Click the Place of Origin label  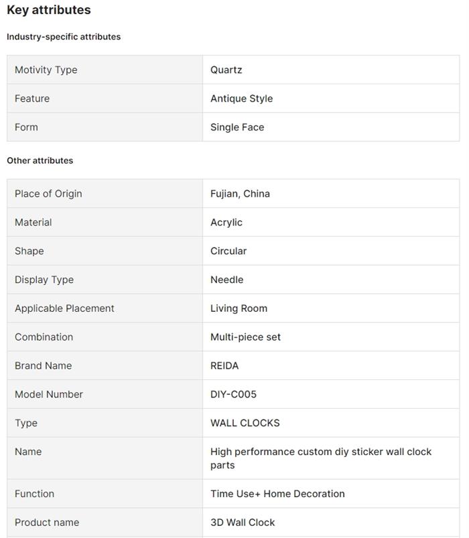click(48, 193)
